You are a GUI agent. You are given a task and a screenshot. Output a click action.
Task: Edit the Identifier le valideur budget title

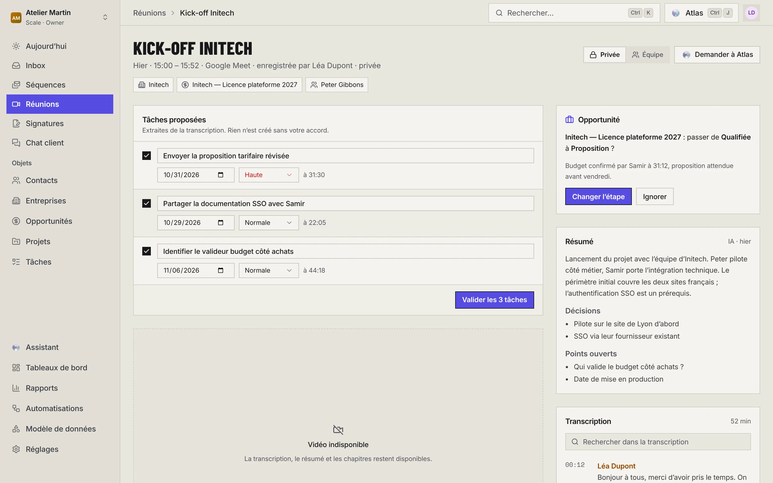coord(345,251)
